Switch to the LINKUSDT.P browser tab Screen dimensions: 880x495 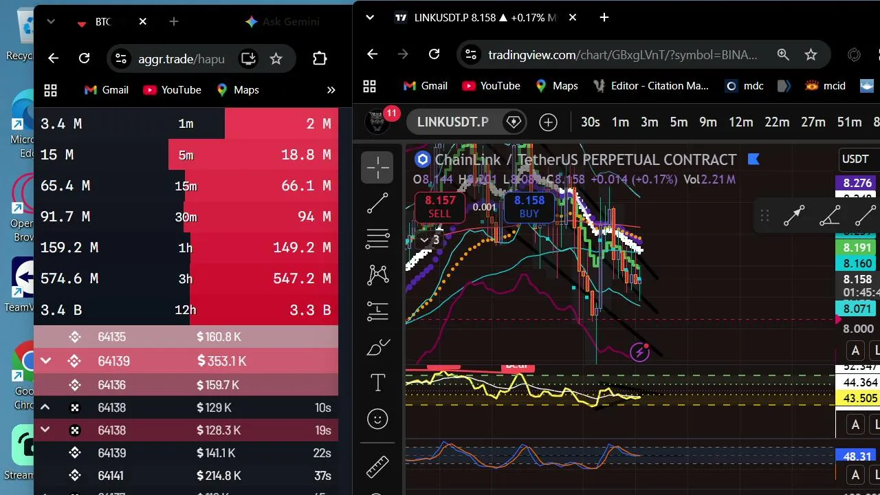click(x=485, y=17)
